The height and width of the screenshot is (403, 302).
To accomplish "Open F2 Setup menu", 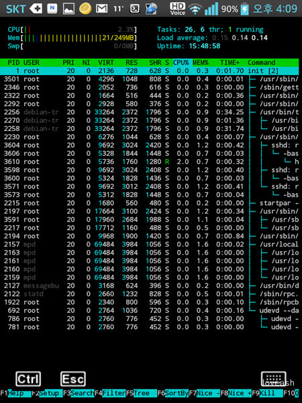I will click(x=47, y=393).
